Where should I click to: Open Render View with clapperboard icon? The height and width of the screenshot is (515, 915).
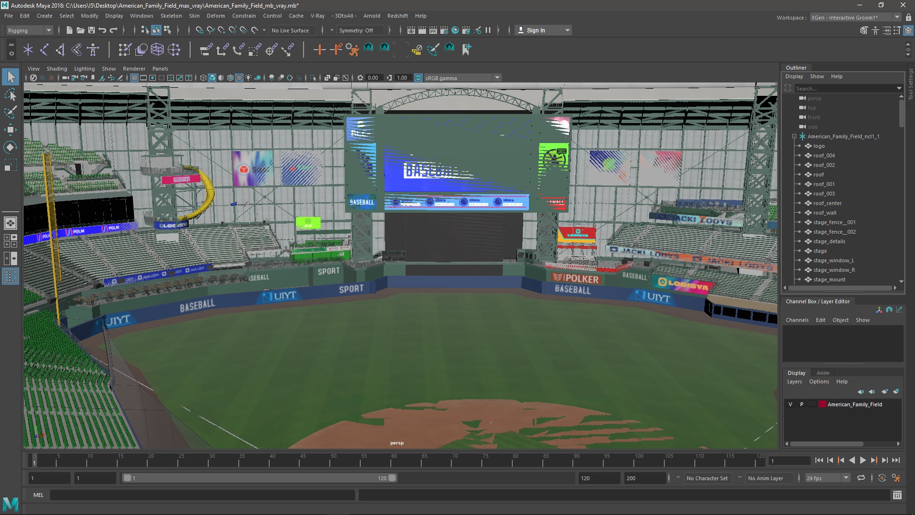(411, 30)
